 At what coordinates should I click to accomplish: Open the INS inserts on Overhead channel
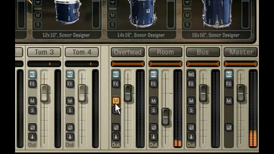click(116, 74)
